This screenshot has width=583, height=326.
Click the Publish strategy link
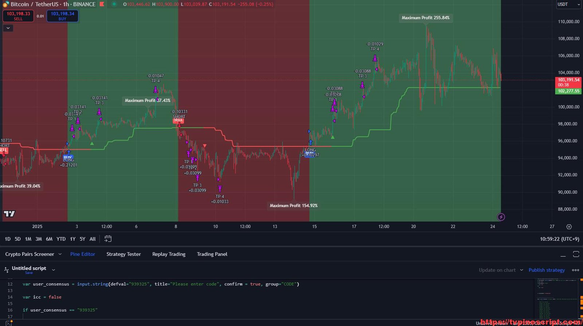click(x=547, y=270)
